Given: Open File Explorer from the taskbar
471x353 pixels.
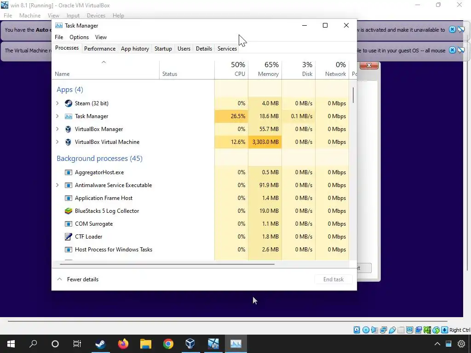Looking at the screenshot, I should pos(146,344).
